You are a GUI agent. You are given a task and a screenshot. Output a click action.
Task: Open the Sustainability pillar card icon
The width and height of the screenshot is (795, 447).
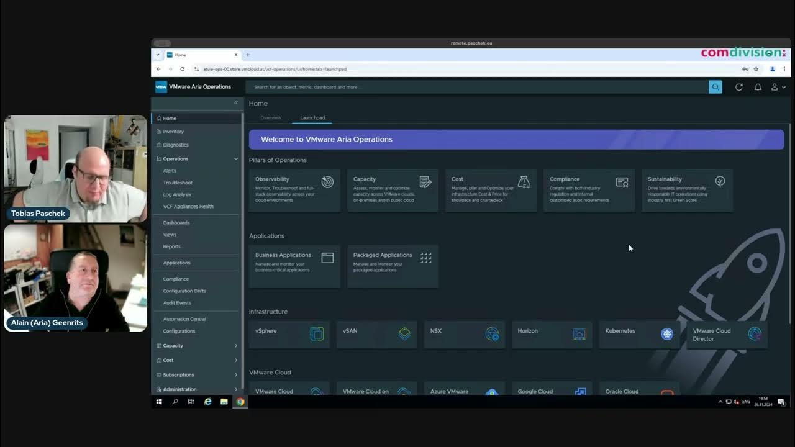click(720, 181)
